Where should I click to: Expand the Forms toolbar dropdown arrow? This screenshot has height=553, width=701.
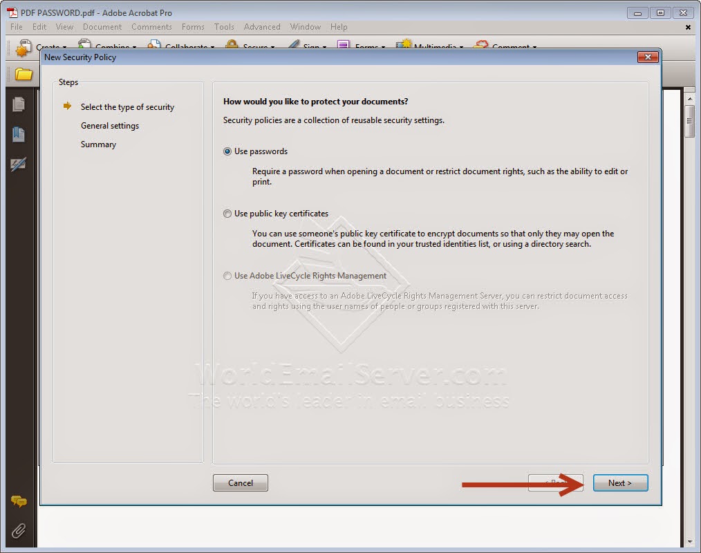(383, 47)
